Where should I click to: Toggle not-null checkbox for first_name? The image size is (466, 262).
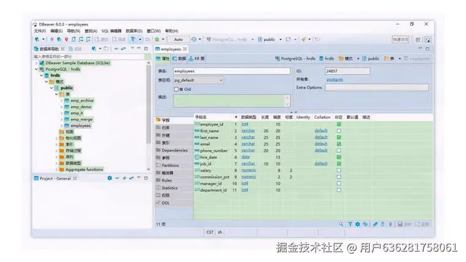pyautogui.click(x=339, y=131)
